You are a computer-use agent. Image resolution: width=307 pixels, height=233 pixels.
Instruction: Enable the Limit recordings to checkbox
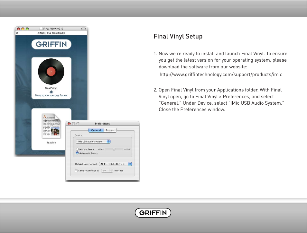76,171
